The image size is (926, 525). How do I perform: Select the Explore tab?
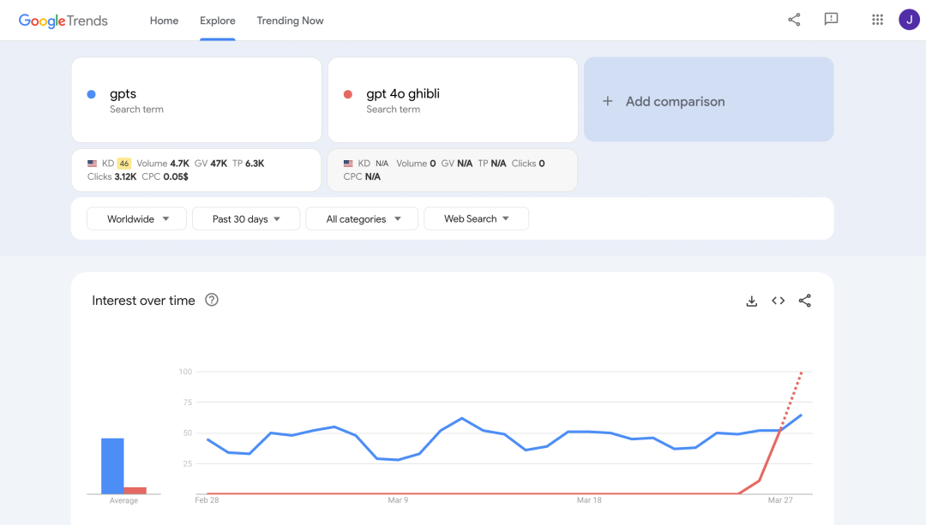(x=218, y=21)
